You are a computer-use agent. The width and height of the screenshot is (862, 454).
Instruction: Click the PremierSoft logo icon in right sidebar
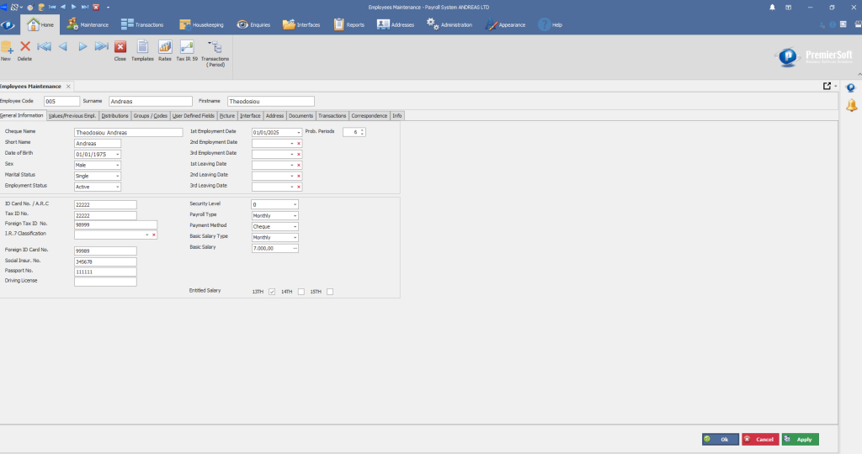tap(851, 87)
